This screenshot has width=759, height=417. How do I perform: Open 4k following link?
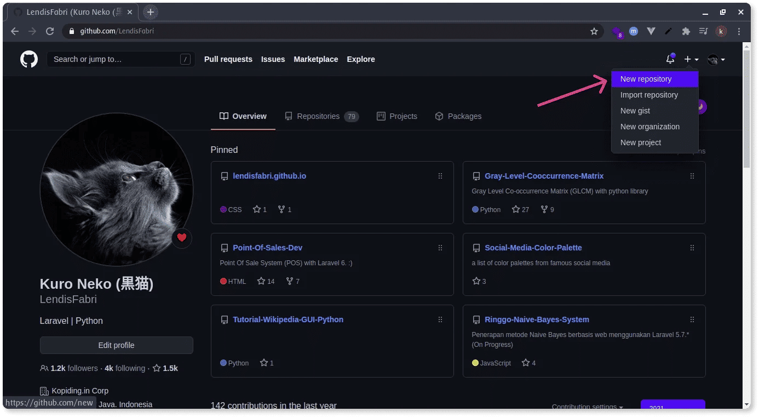125,368
